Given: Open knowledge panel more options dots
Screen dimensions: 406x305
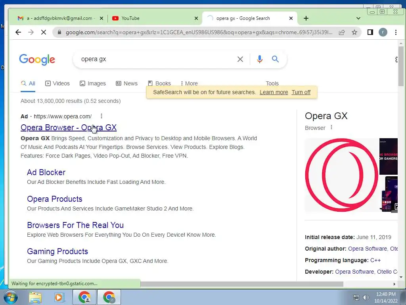Looking at the screenshot, I should pyautogui.click(x=331, y=127).
